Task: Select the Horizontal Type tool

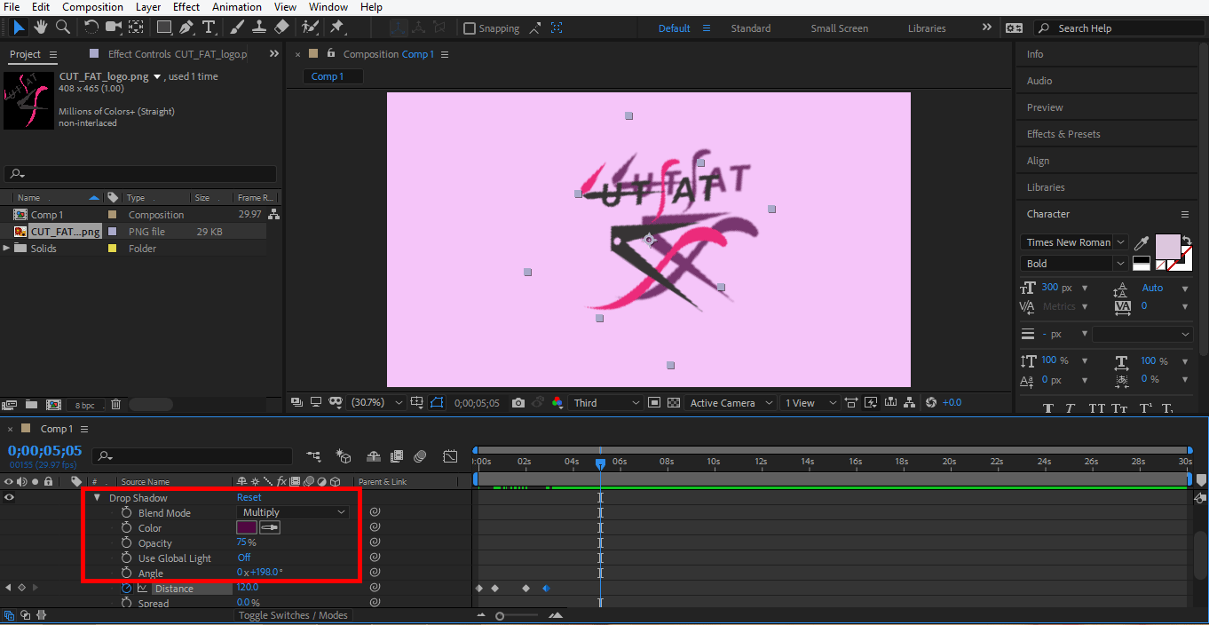Action: click(x=209, y=28)
